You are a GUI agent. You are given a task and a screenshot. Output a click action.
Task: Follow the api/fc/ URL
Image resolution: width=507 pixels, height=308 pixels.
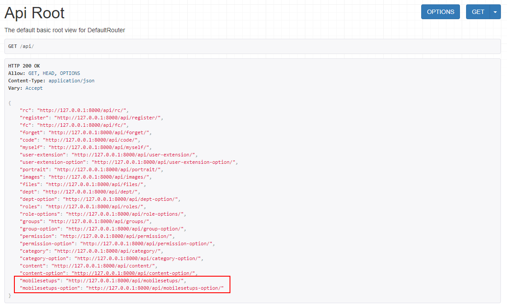point(83,125)
